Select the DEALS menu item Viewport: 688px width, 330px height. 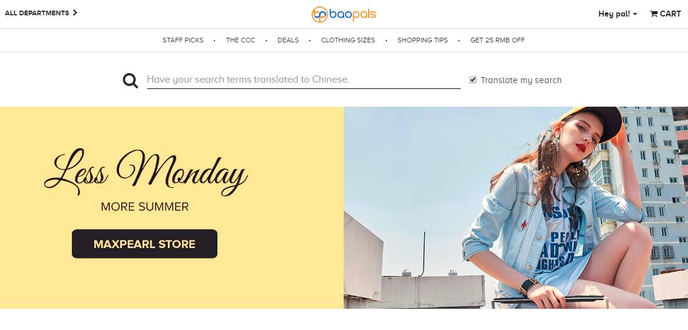(x=288, y=40)
